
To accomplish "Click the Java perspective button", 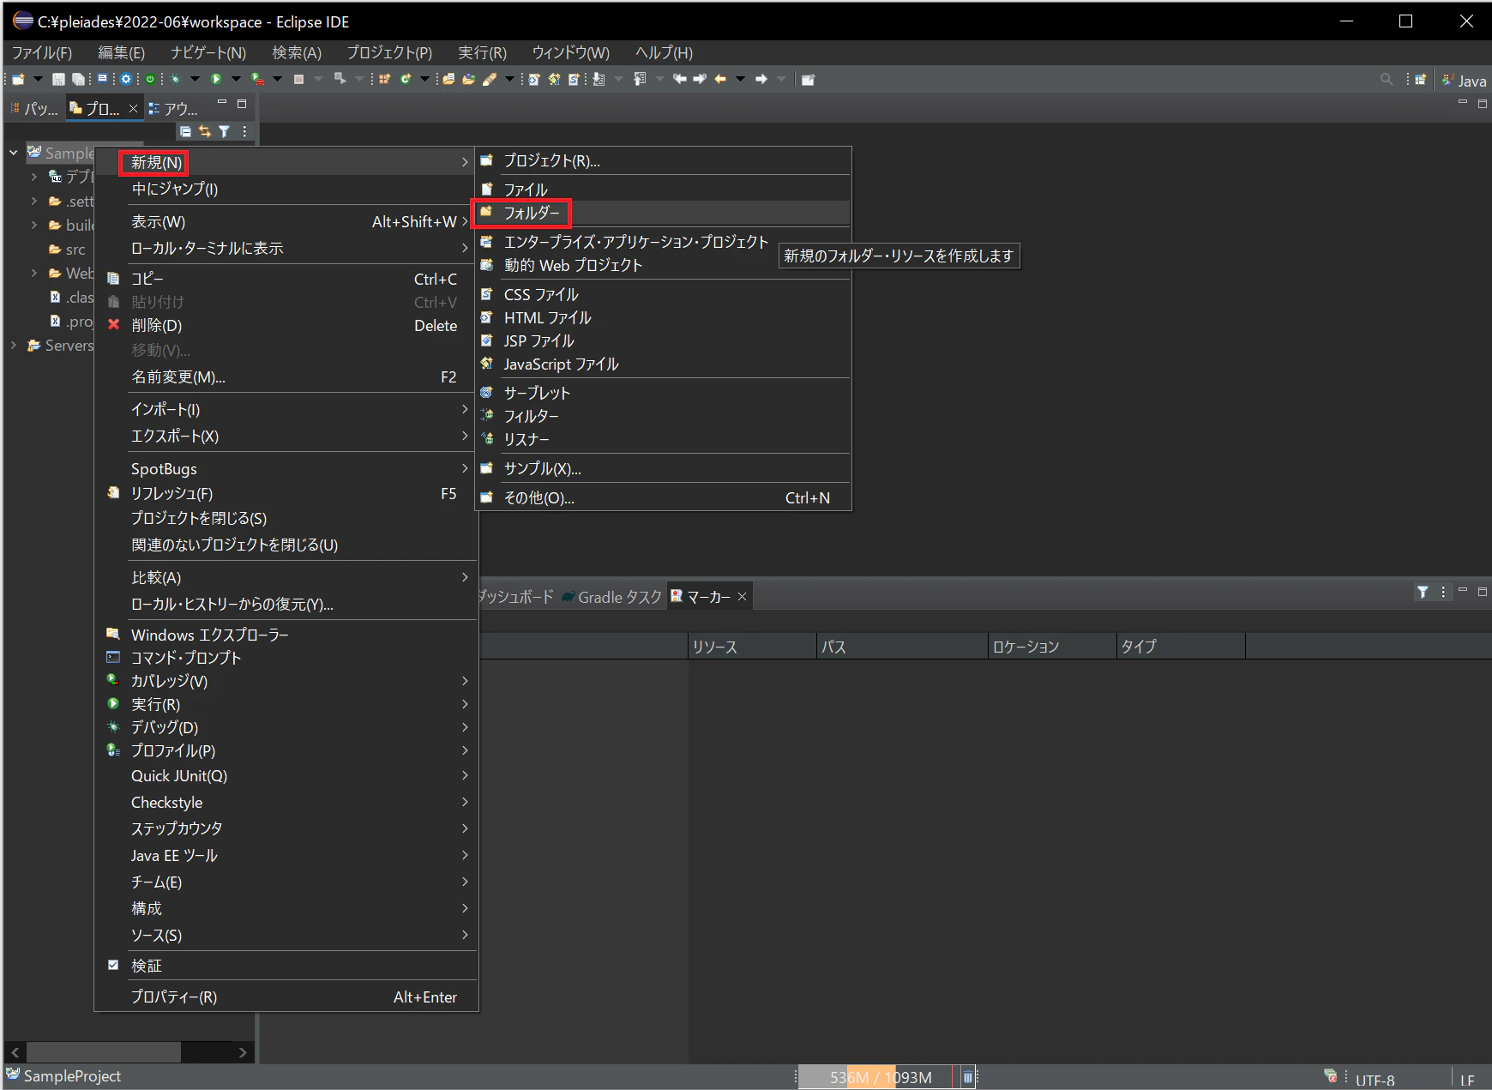I will coord(1465,80).
